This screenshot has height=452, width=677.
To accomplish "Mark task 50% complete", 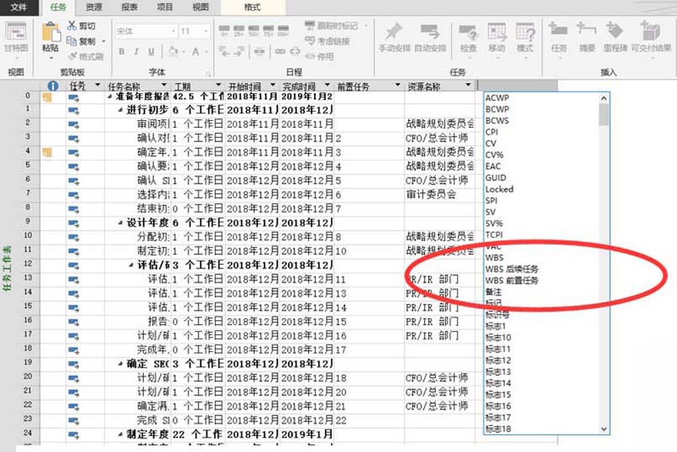I will pyautogui.click(x=253, y=30).
